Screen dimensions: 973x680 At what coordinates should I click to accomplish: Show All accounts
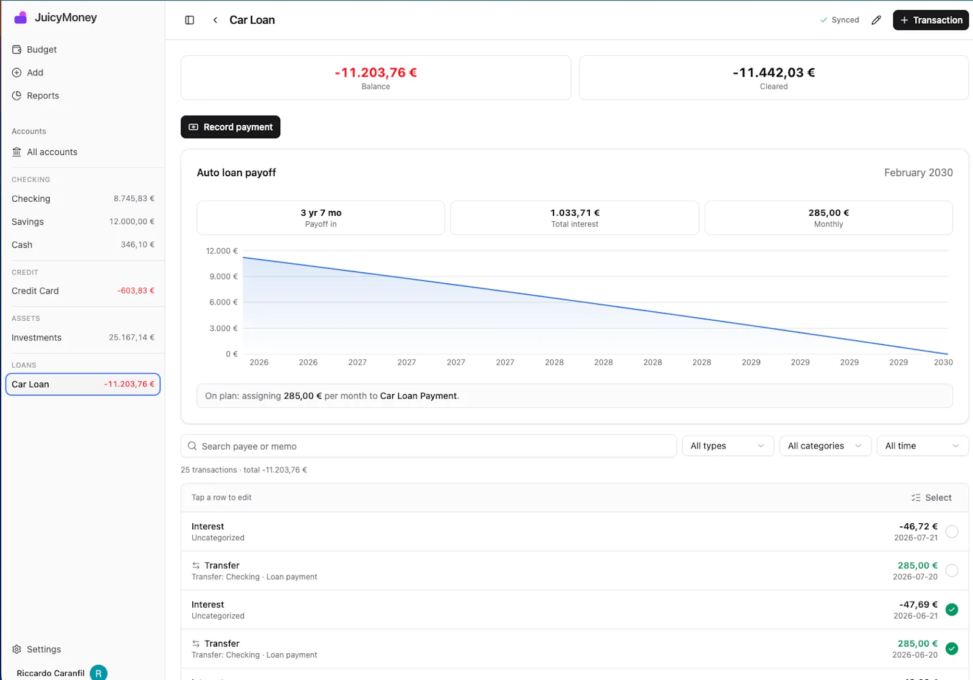click(83, 152)
